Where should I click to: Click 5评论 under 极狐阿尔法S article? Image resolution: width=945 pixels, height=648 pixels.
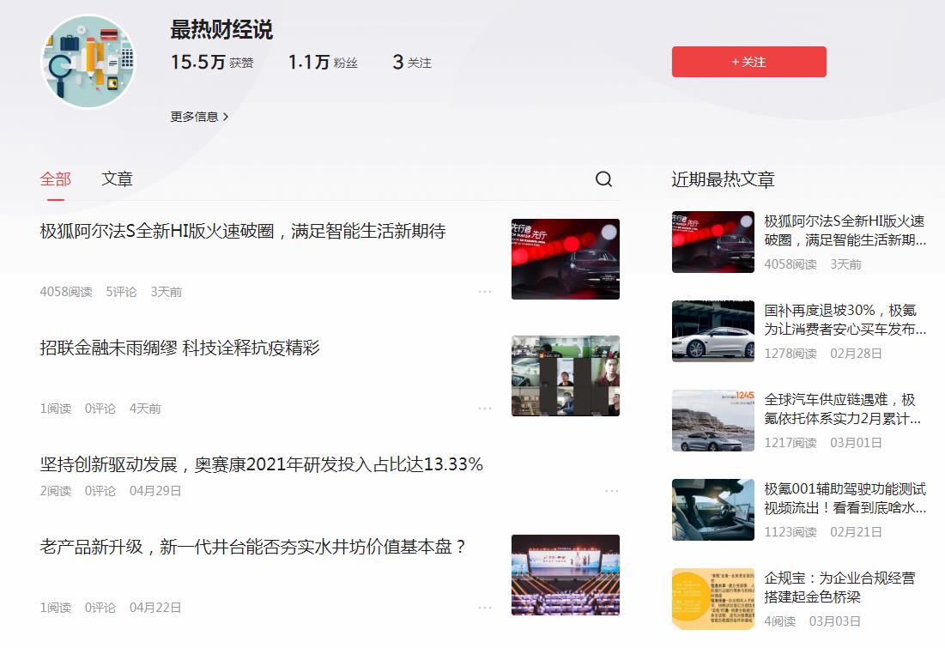tap(121, 292)
